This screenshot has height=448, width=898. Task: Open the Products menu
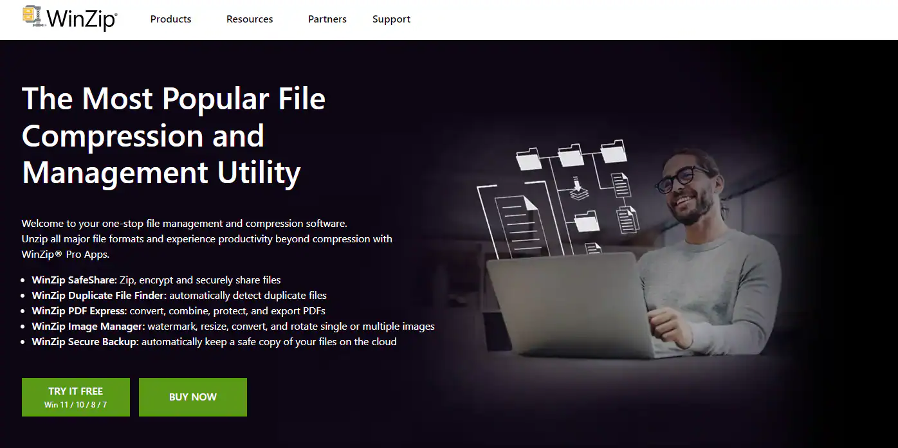pyautogui.click(x=170, y=19)
